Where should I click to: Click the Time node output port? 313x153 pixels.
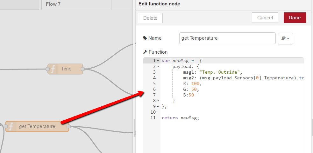pos(83,69)
